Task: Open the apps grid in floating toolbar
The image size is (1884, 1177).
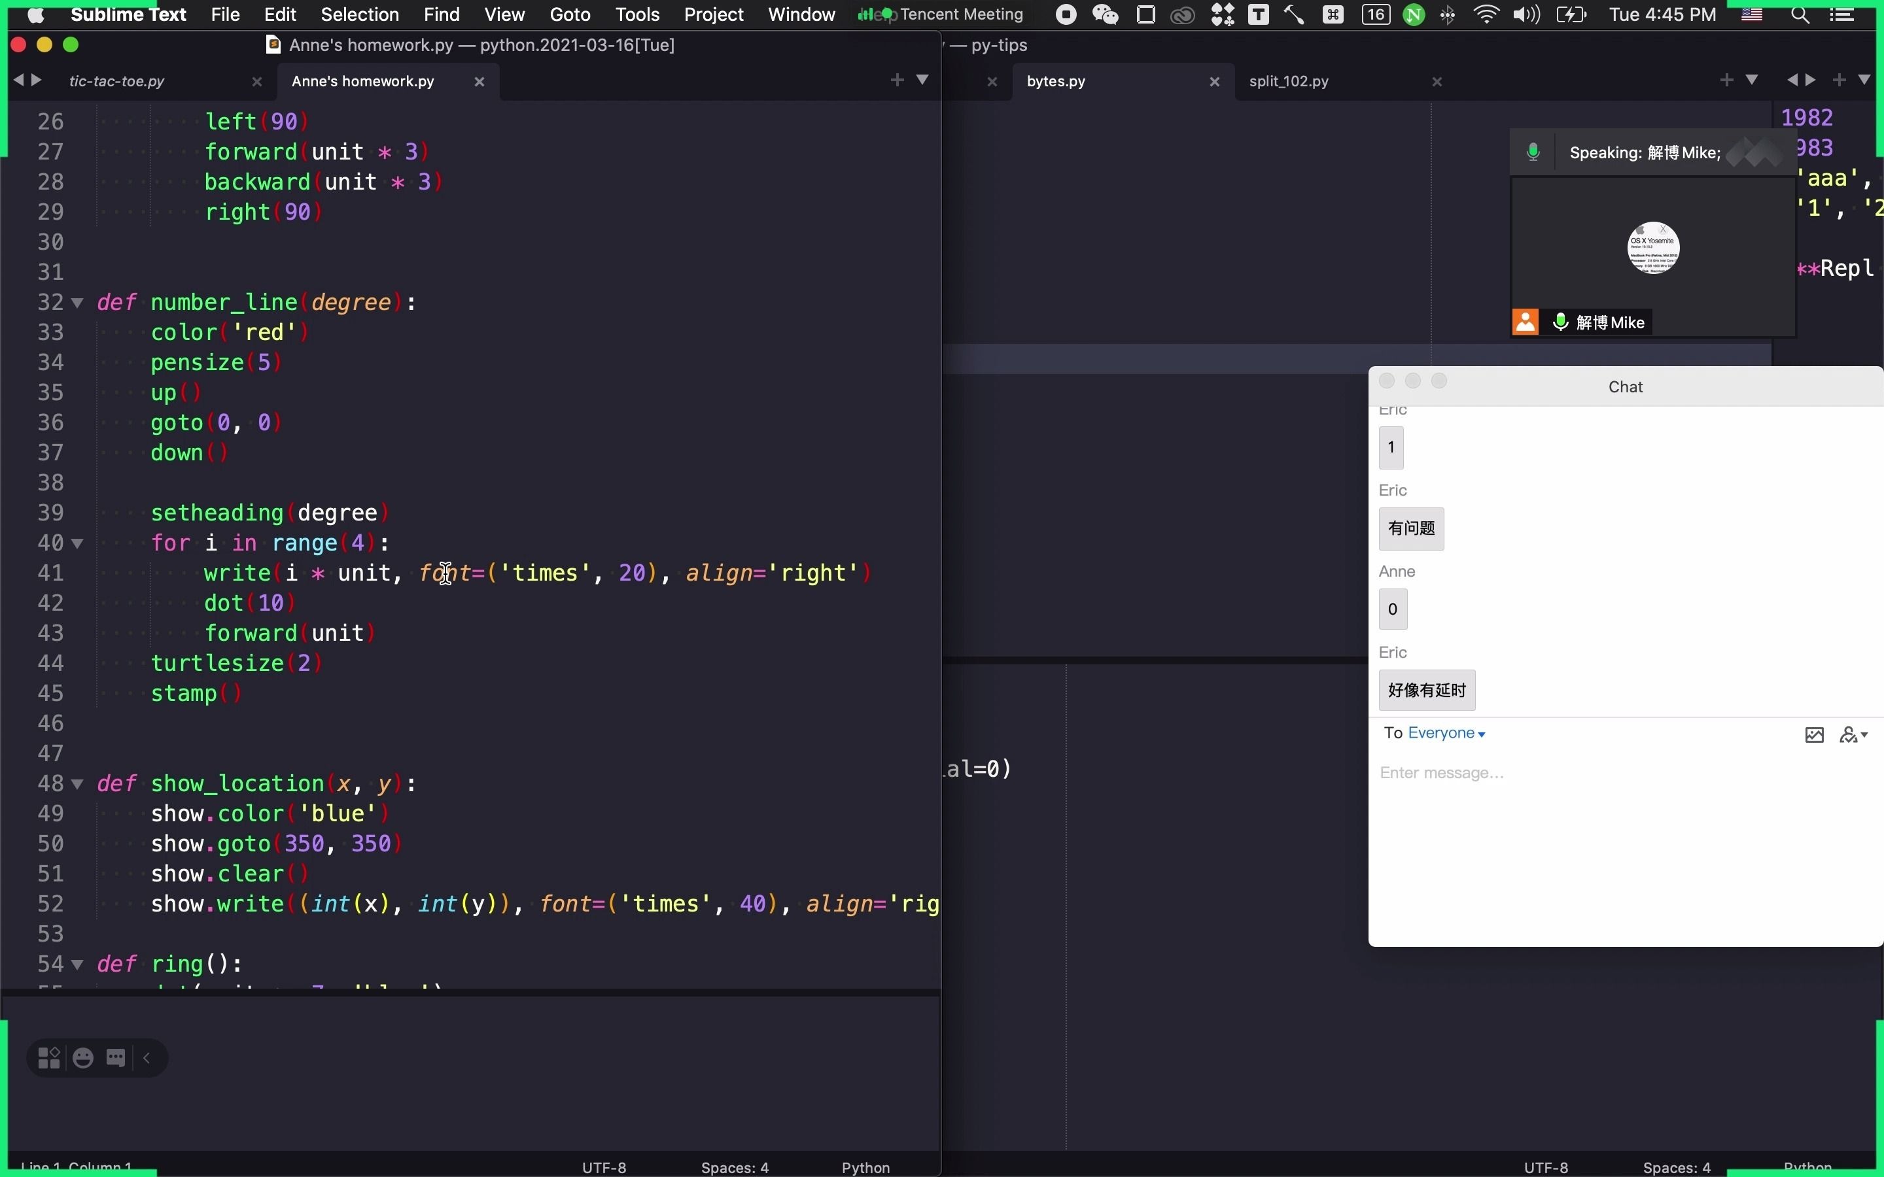Action: click(x=48, y=1057)
